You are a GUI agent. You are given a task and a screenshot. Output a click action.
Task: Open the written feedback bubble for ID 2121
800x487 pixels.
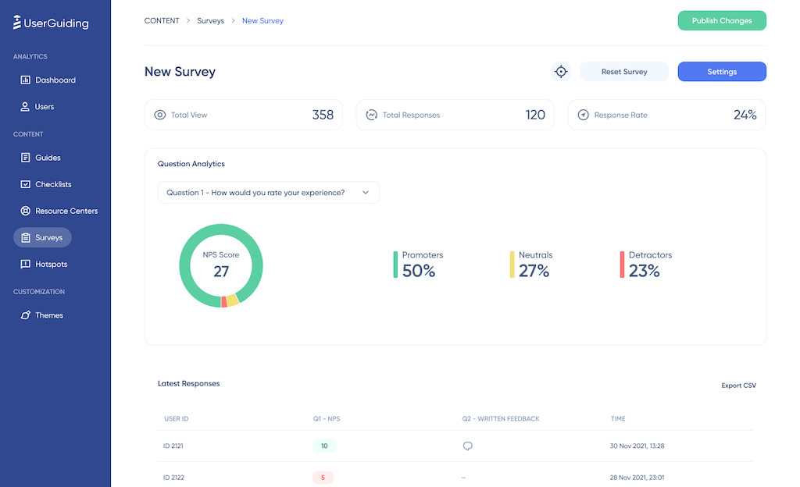tap(467, 446)
